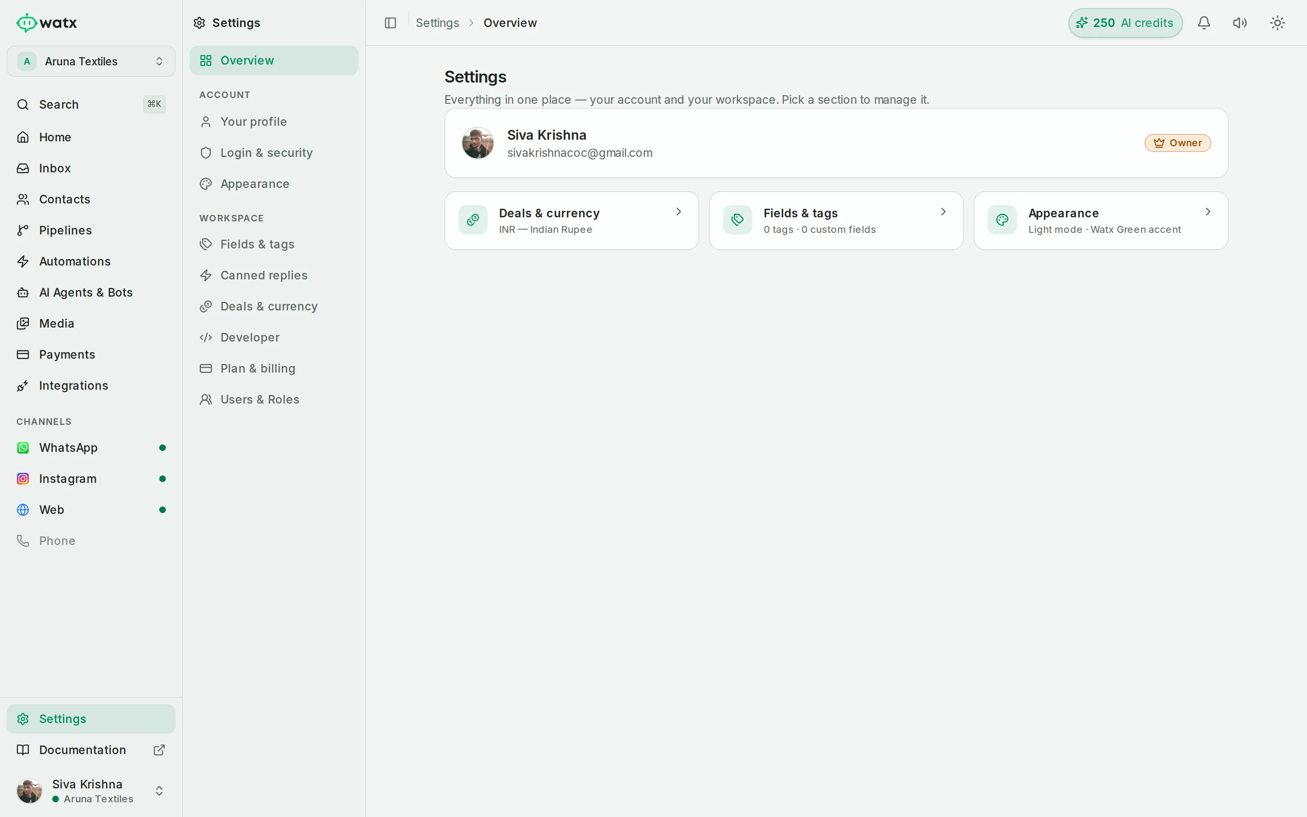This screenshot has height=817, width=1307.
Task: Expand the Appearance card chevron
Action: (x=1208, y=212)
